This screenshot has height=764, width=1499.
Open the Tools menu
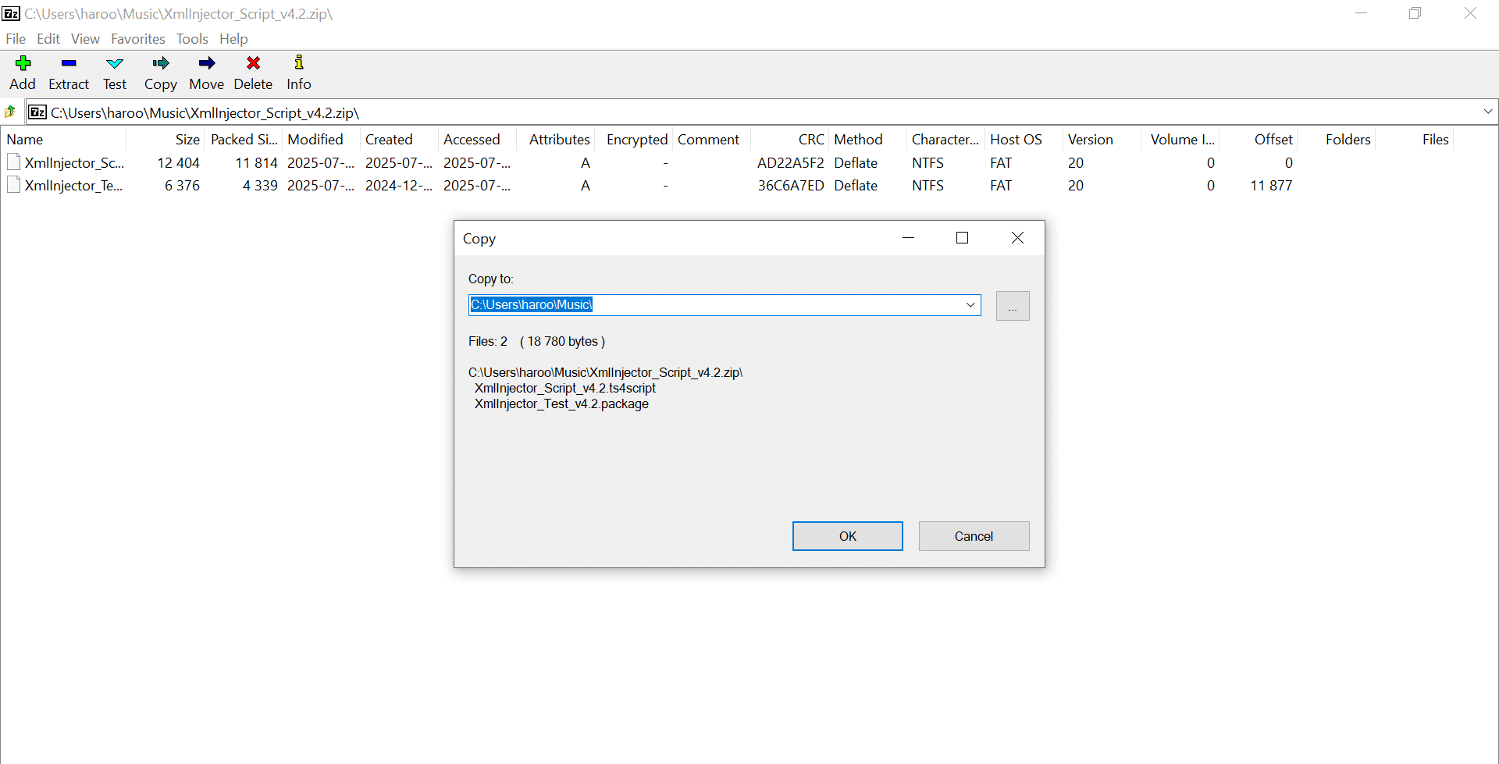point(192,38)
